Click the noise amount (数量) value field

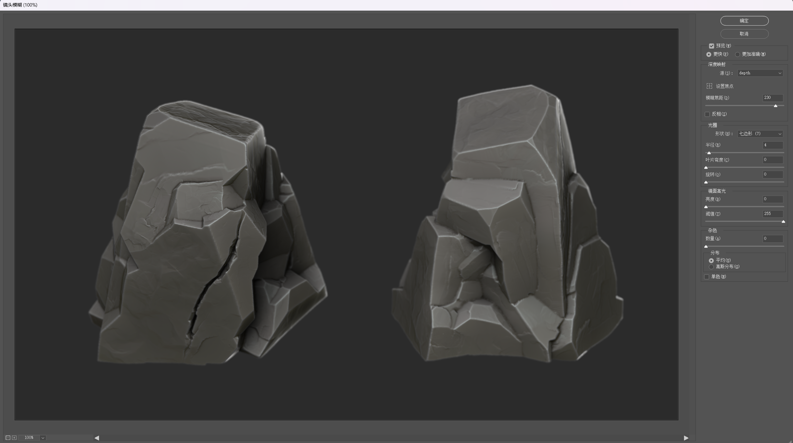tap(772, 239)
